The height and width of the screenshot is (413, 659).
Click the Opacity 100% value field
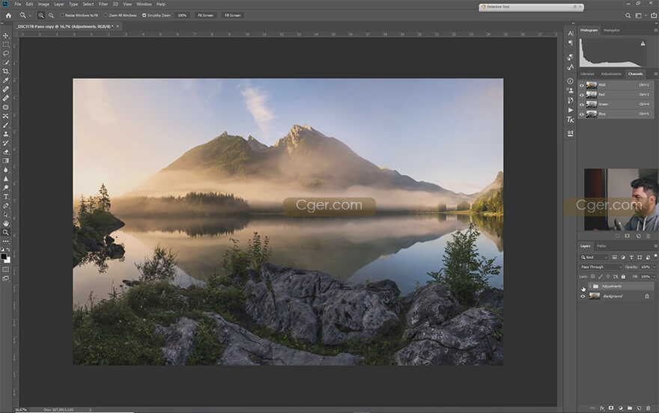(646, 267)
